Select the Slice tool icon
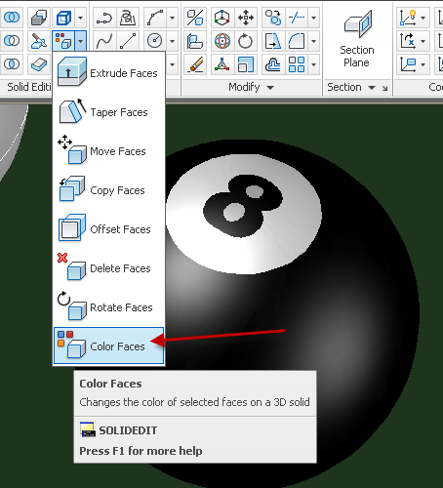The height and width of the screenshot is (488, 443). (x=39, y=41)
